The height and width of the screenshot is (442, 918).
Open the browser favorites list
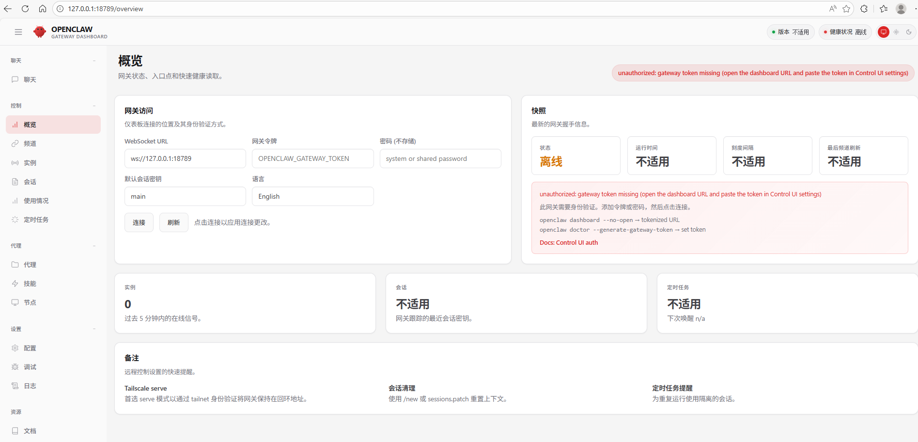click(x=884, y=9)
